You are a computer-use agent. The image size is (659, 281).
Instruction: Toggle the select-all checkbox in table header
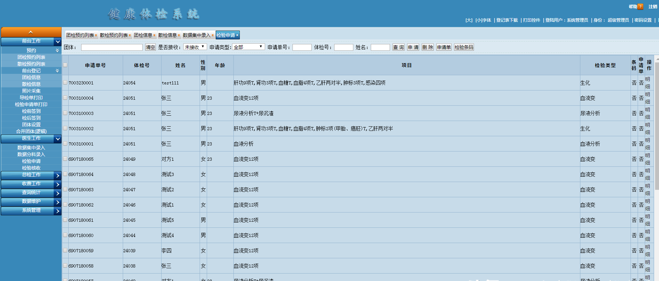[x=65, y=65]
